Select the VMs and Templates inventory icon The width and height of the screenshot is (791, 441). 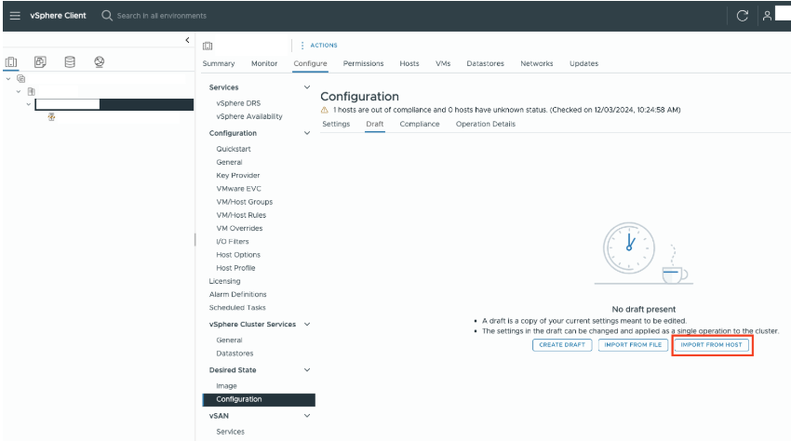point(40,62)
